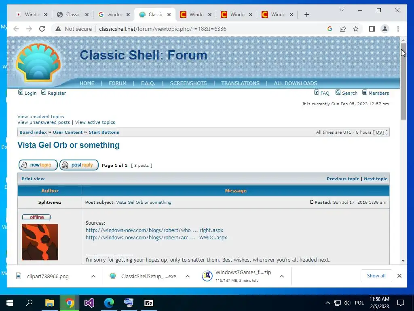Open File Explorer from taskbar
Screen dimensions: 414x311
[49, 303]
